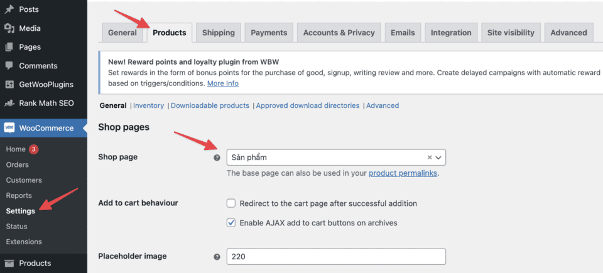This screenshot has height=273, width=603.
Task: Click More Info link in notice
Action: pyautogui.click(x=223, y=83)
